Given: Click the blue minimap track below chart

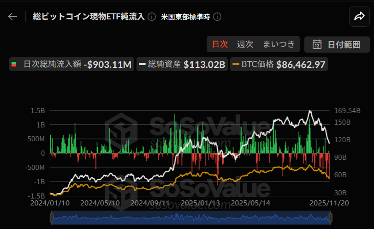Looking at the screenshot, I should 190,217.
